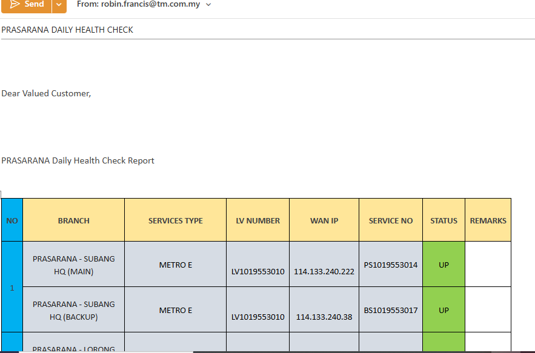Click the SERVICE NO header cell
This screenshot has height=353, width=535.
[391, 220]
